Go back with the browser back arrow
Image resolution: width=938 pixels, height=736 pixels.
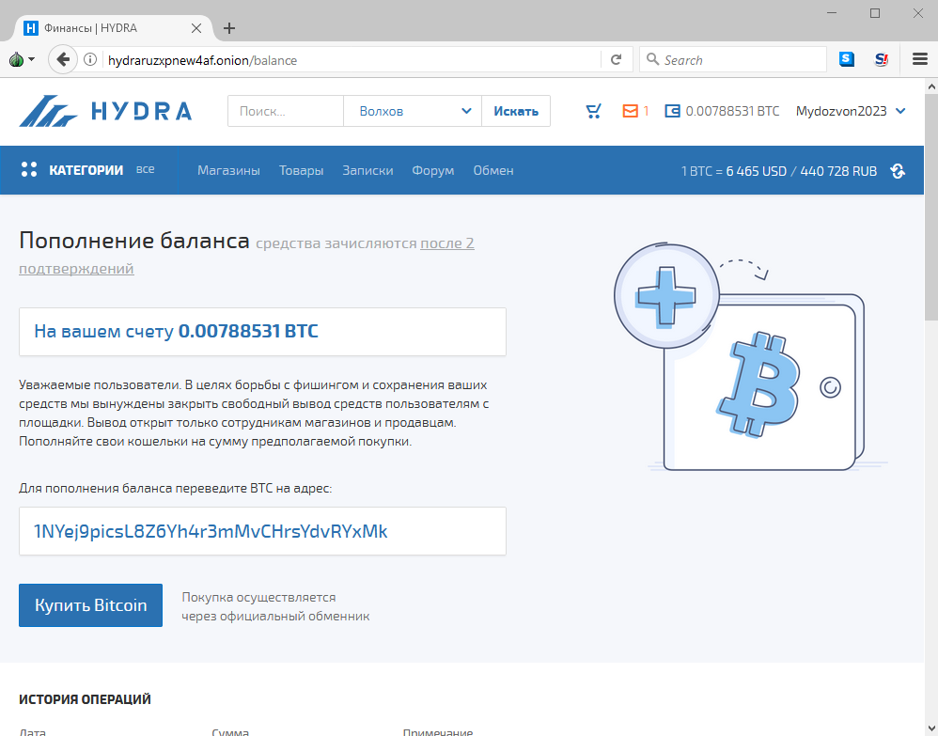point(62,60)
